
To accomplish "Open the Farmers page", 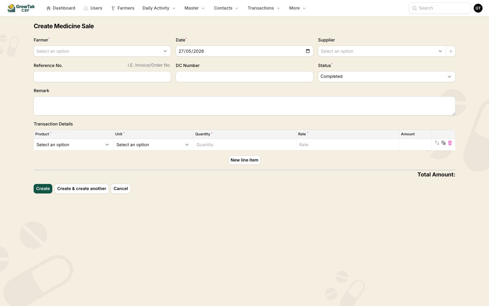I will point(123,8).
